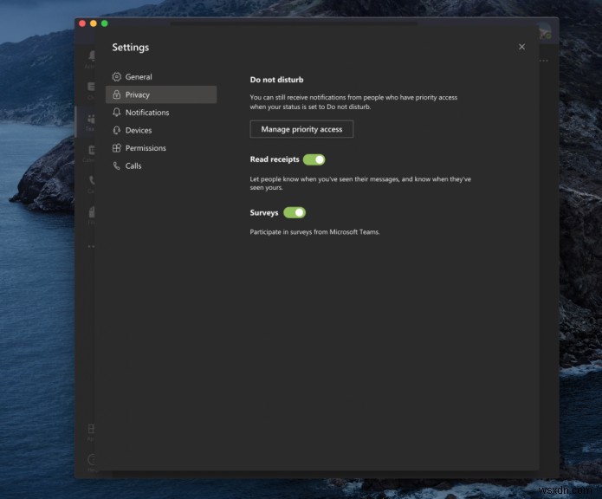Click the green fullscreen window button
This screenshot has width=602, height=499.
[105, 23]
